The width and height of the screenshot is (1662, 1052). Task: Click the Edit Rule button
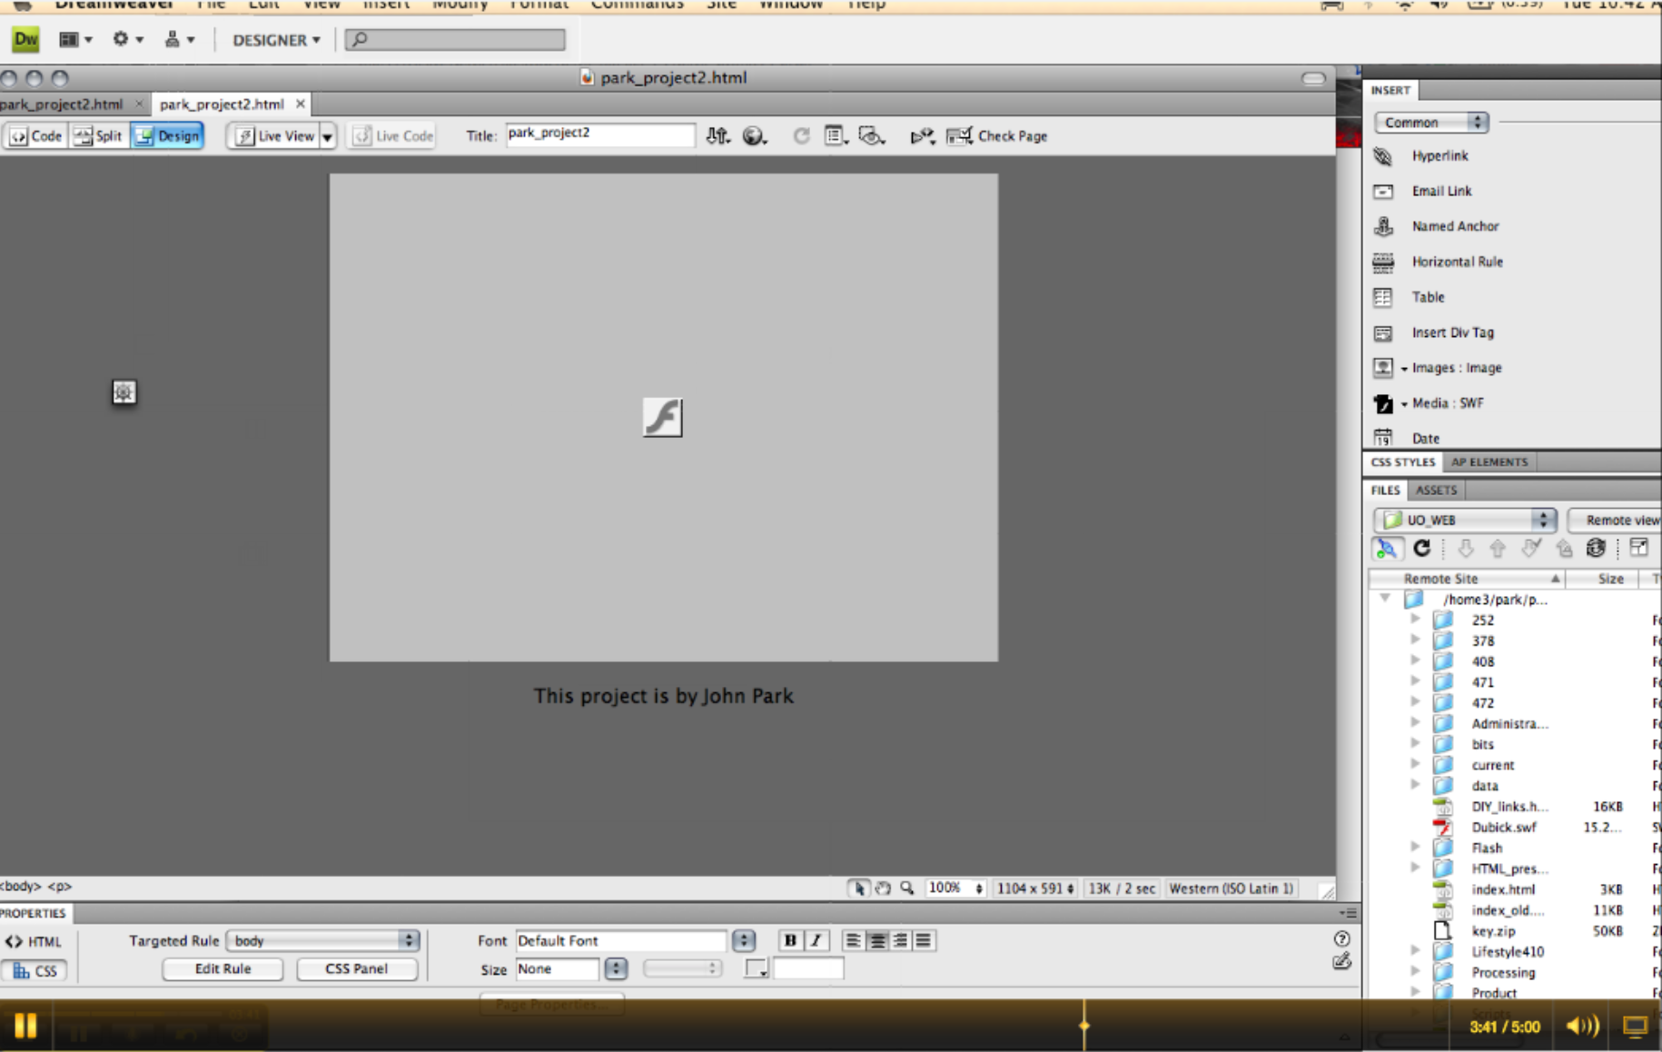point(223,969)
